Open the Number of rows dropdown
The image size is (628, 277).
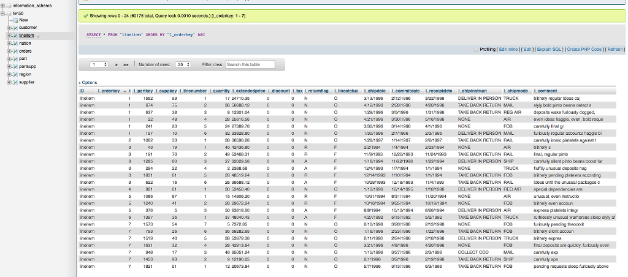[x=183, y=64]
